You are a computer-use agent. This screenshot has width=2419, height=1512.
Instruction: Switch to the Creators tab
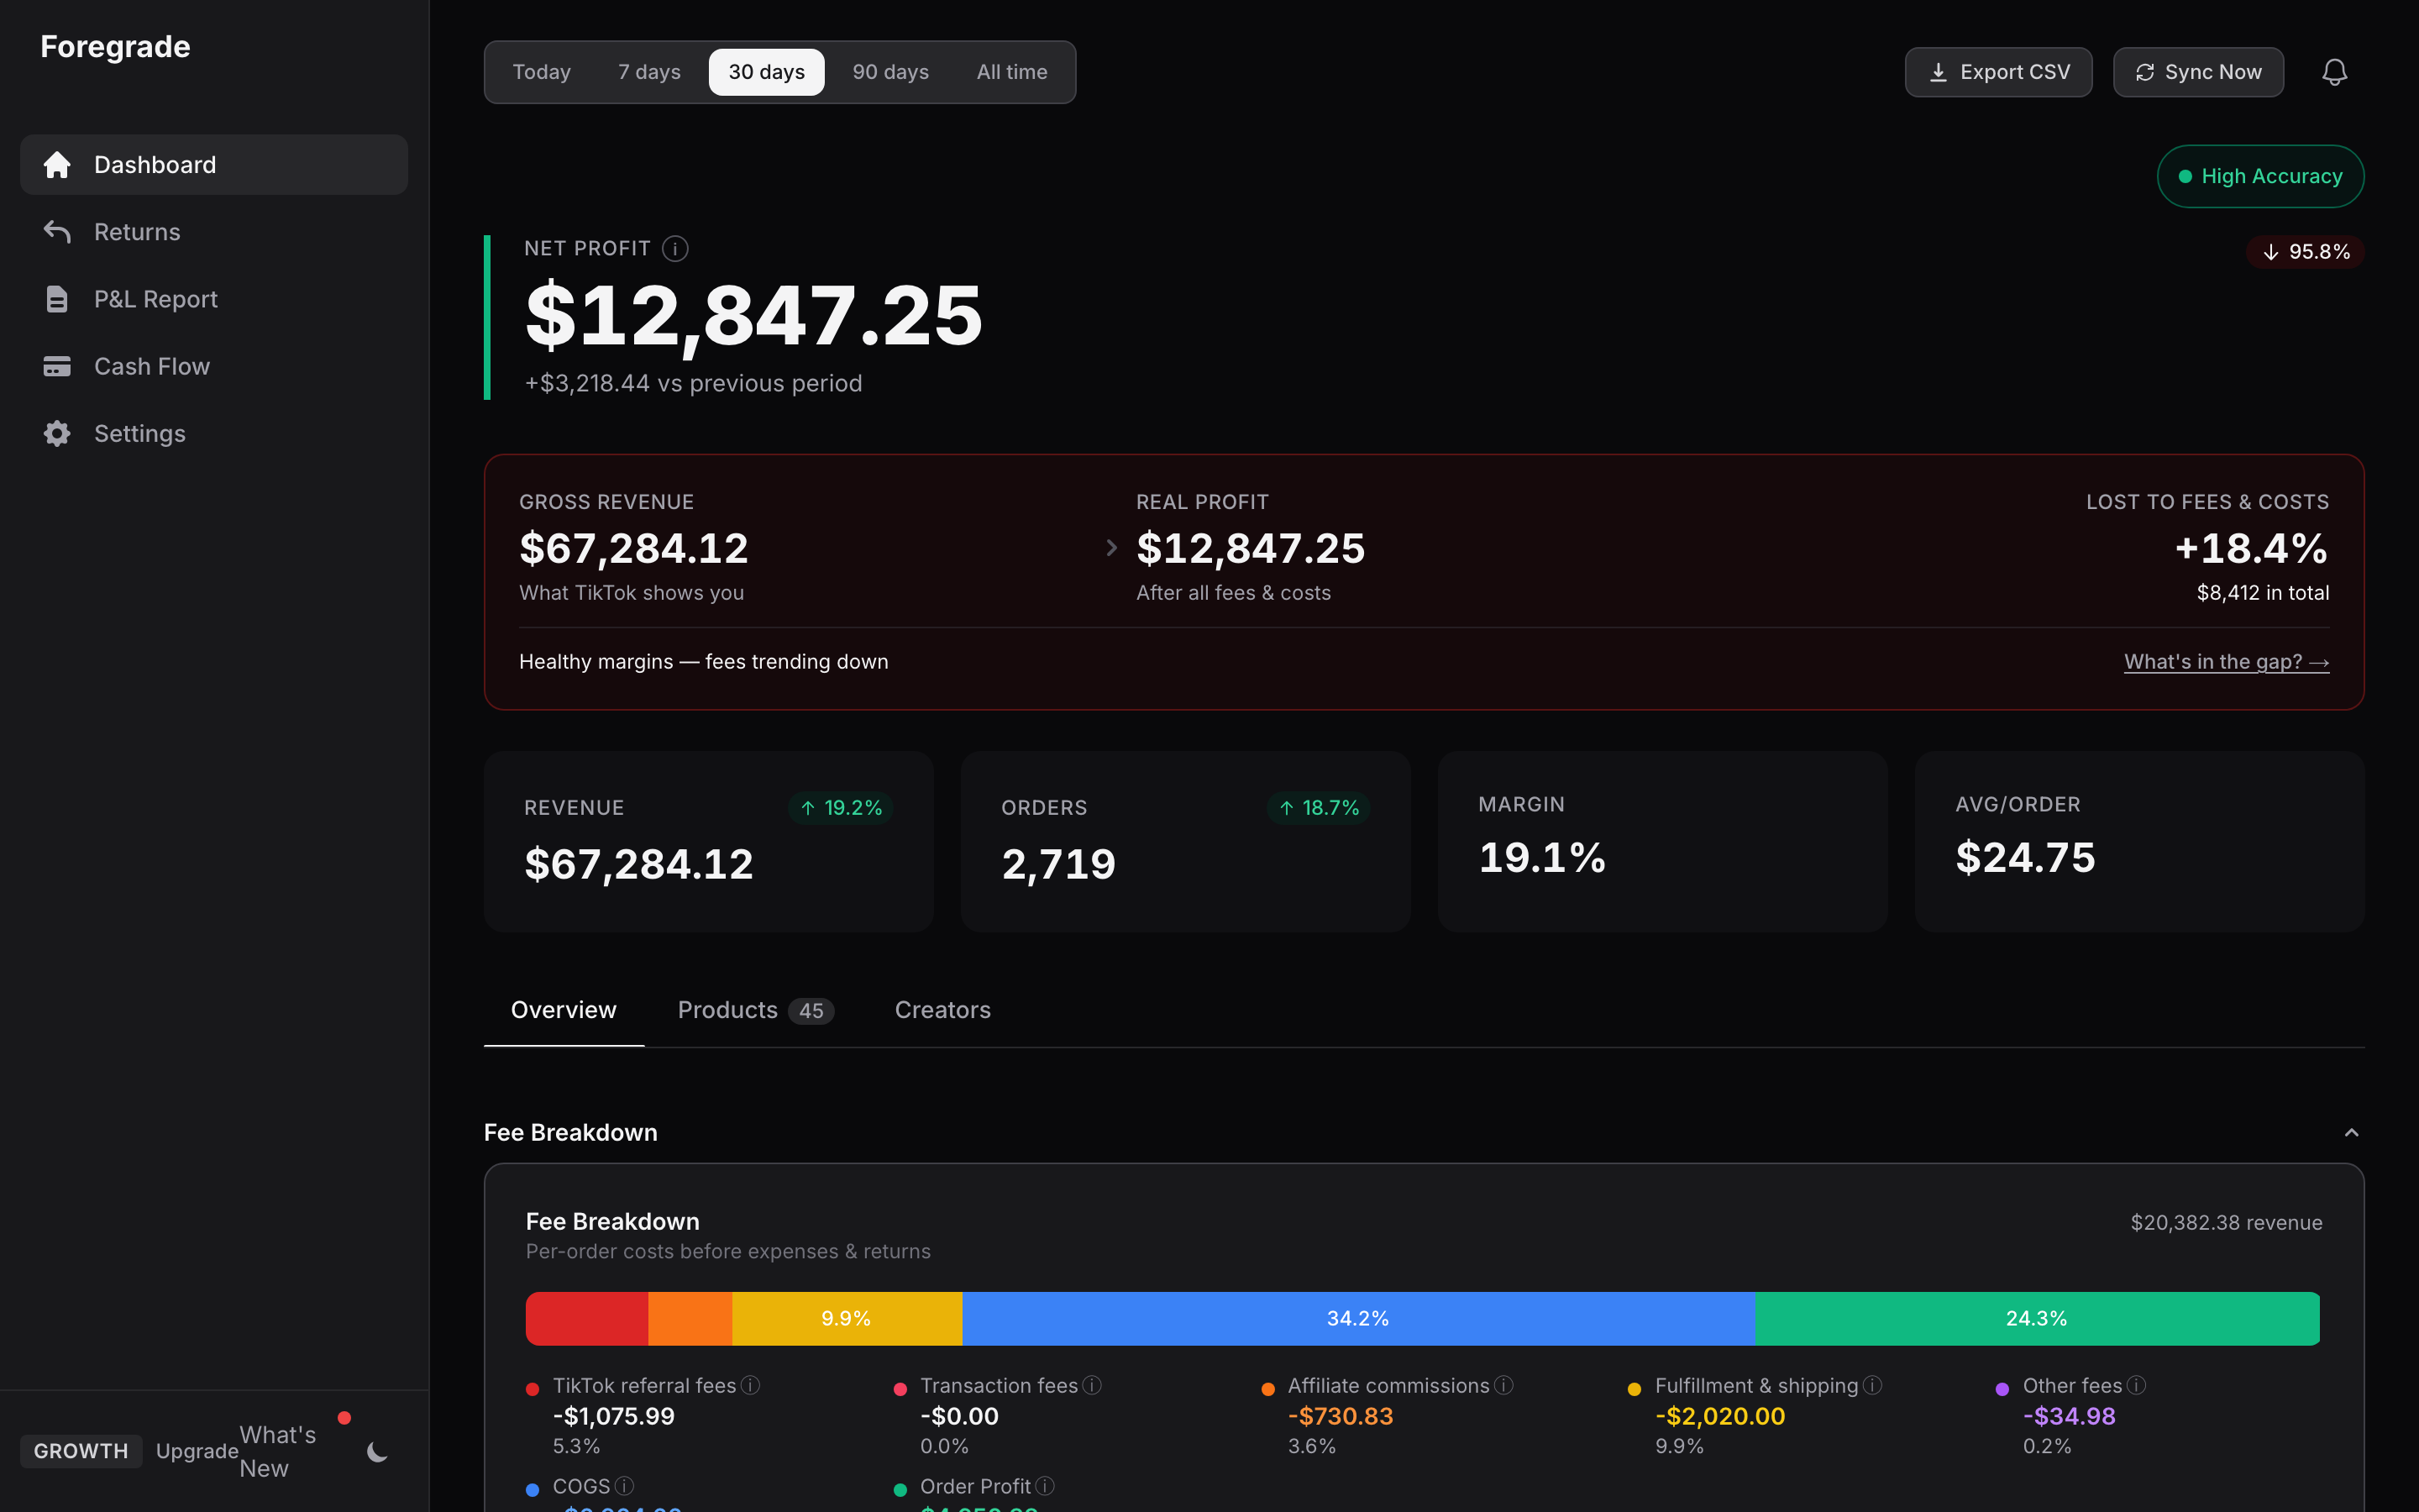pyautogui.click(x=942, y=1010)
